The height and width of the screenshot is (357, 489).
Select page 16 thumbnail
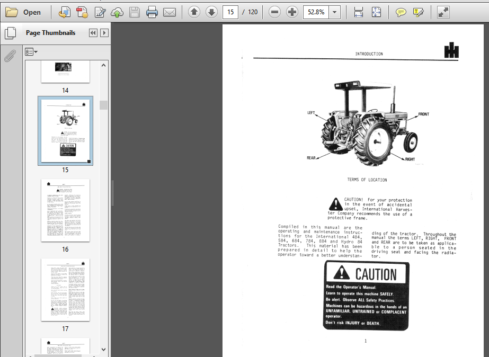coord(66,210)
